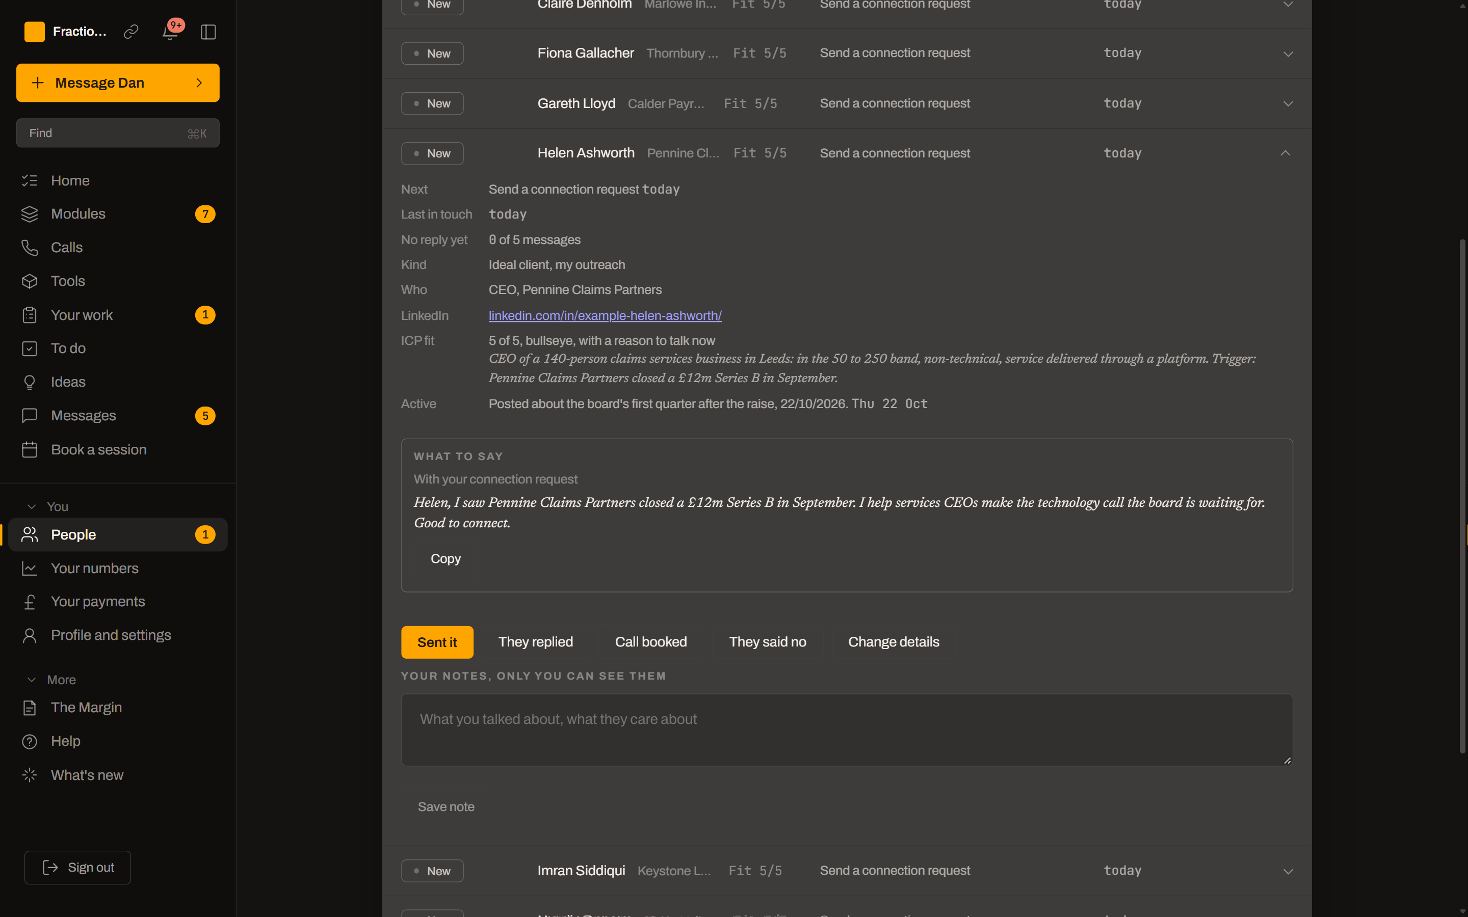The width and height of the screenshot is (1468, 917).
Task: Click the They replied button
Action: pos(536,642)
